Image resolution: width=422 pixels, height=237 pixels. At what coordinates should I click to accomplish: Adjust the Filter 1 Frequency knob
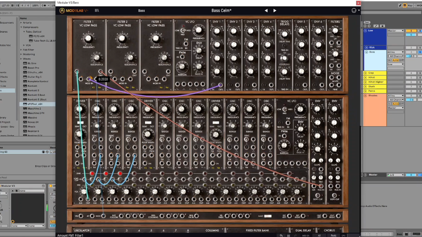pyautogui.click(x=88, y=38)
